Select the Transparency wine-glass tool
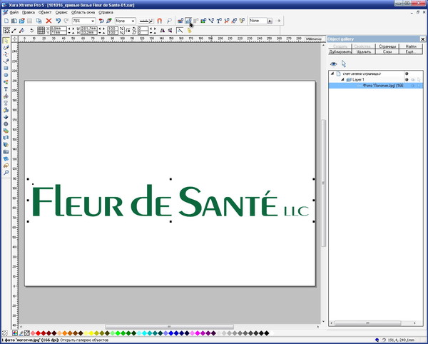 coord(6,103)
